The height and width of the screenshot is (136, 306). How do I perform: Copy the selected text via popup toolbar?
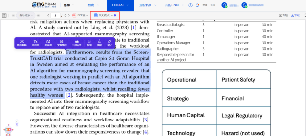pyautogui.click(x=89, y=43)
